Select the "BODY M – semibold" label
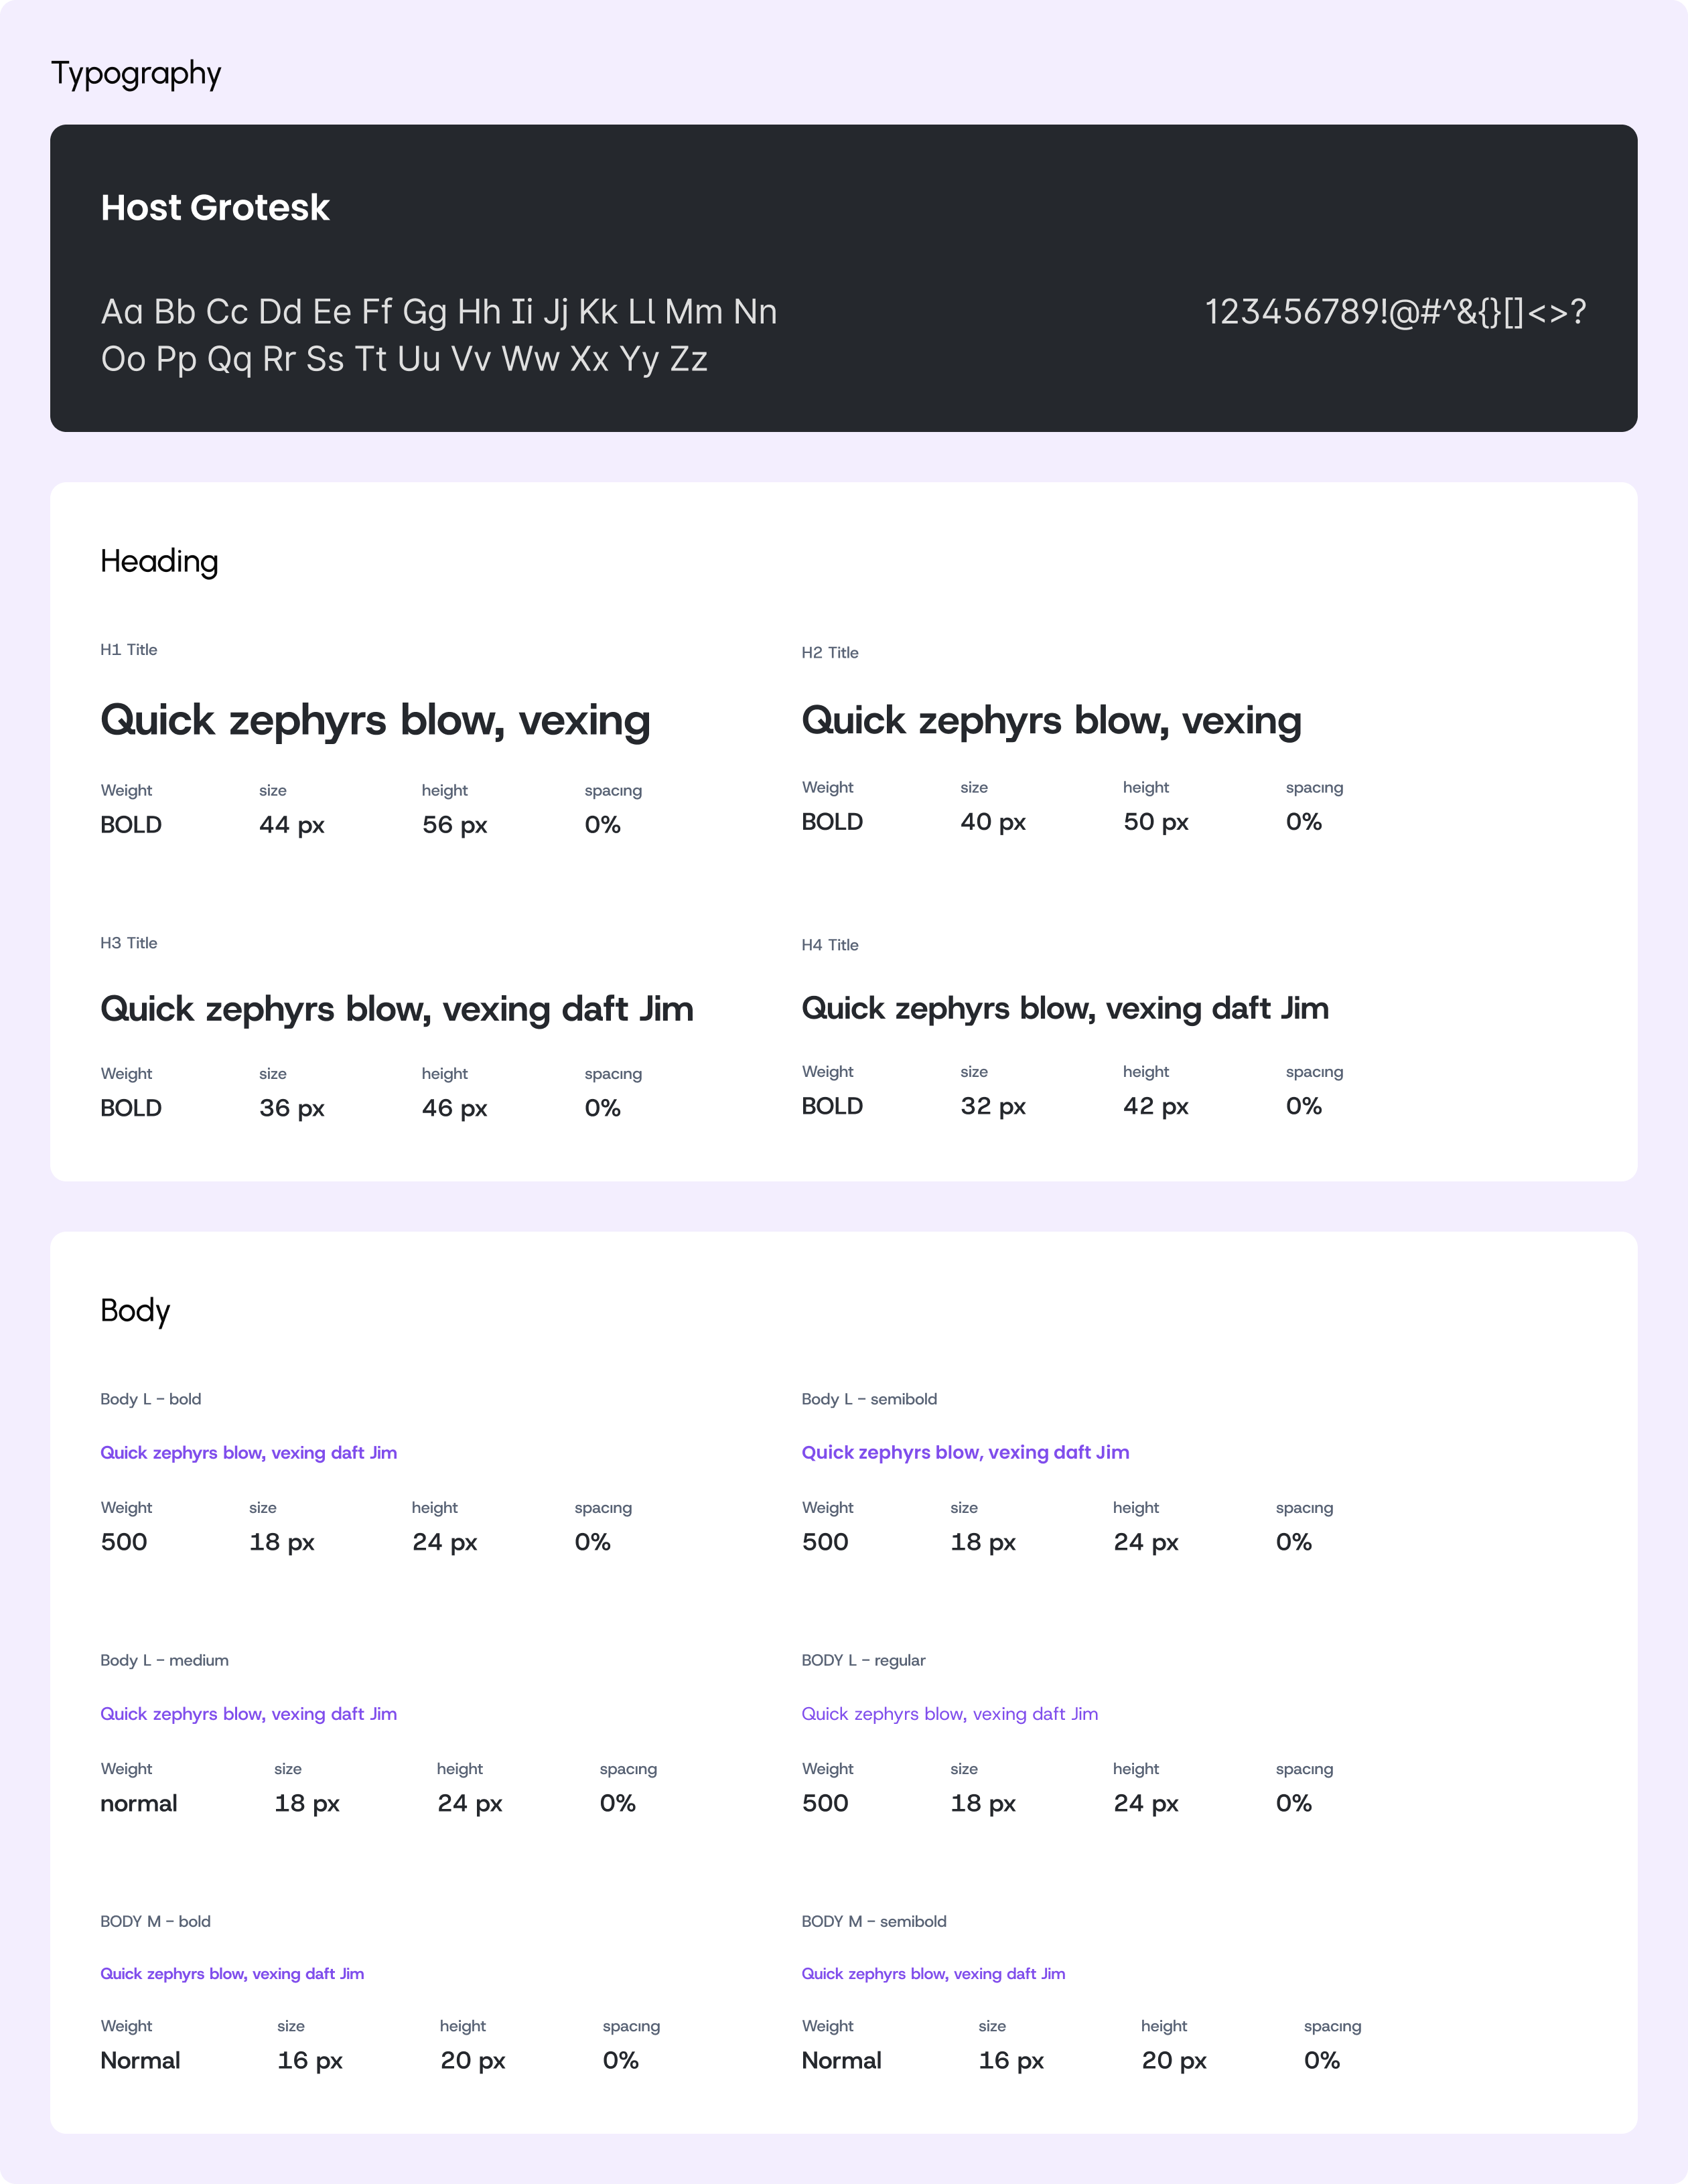 (x=874, y=1921)
